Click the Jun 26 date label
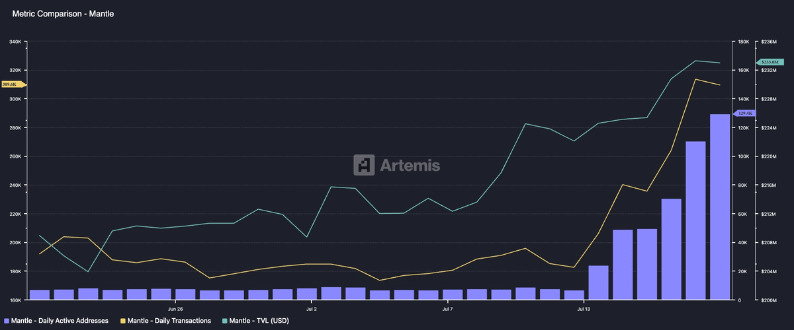The width and height of the screenshot is (794, 330). [x=175, y=308]
